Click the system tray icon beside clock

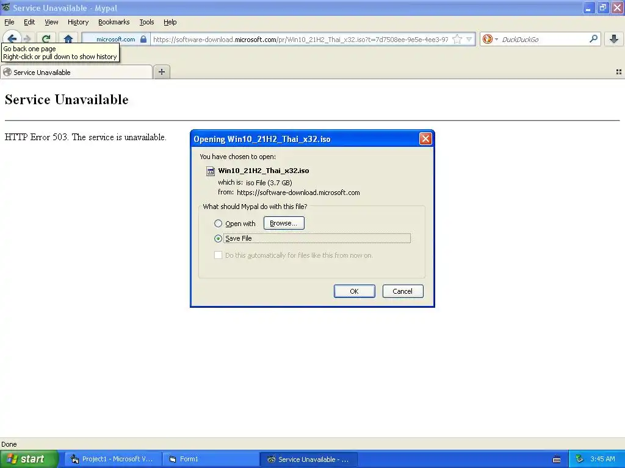pyautogui.click(x=579, y=459)
